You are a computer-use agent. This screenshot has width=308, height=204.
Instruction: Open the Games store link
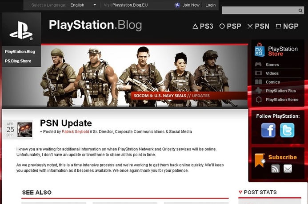tap(272, 65)
